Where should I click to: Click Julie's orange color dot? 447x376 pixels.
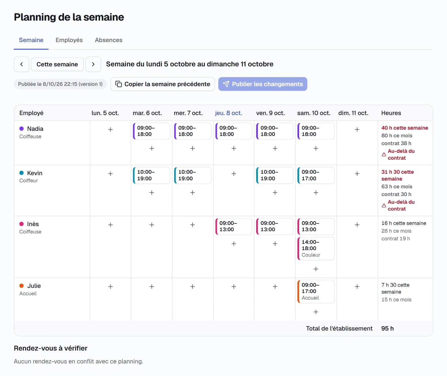[21, 286]
